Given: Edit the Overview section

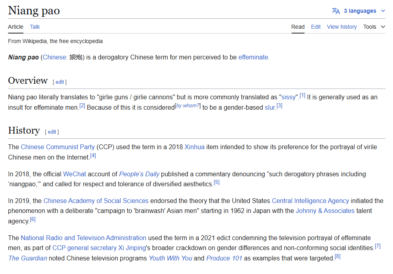Looking at the screenshot, I should point(60,82).
